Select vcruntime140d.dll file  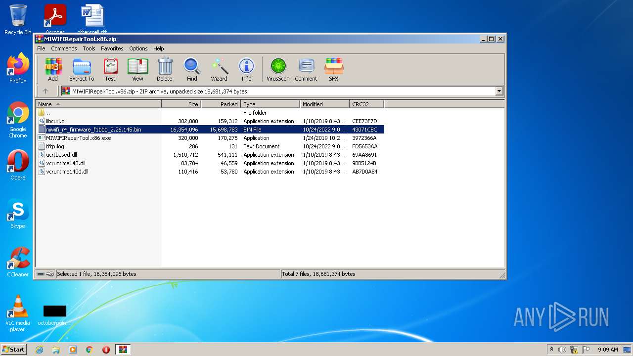coord(210,172)
